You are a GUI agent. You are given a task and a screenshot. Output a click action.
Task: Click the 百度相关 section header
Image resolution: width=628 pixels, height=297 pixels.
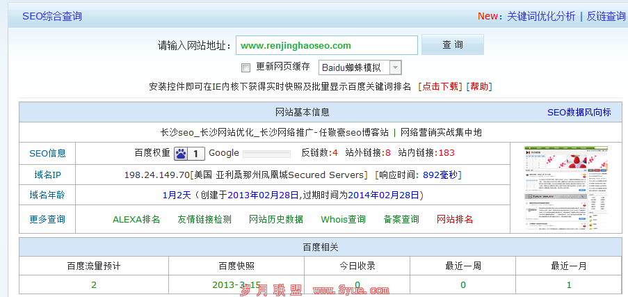321,248
